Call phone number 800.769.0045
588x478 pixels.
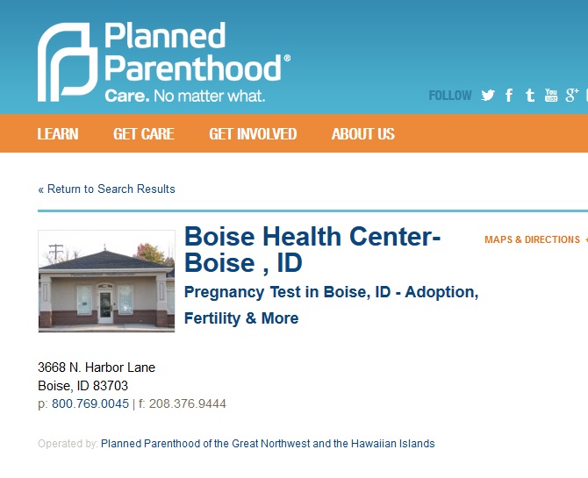pos(90,403)
